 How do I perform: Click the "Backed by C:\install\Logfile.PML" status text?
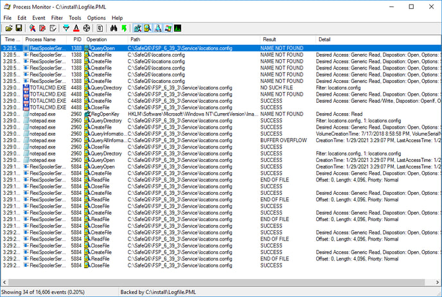(x=158, y=292)
